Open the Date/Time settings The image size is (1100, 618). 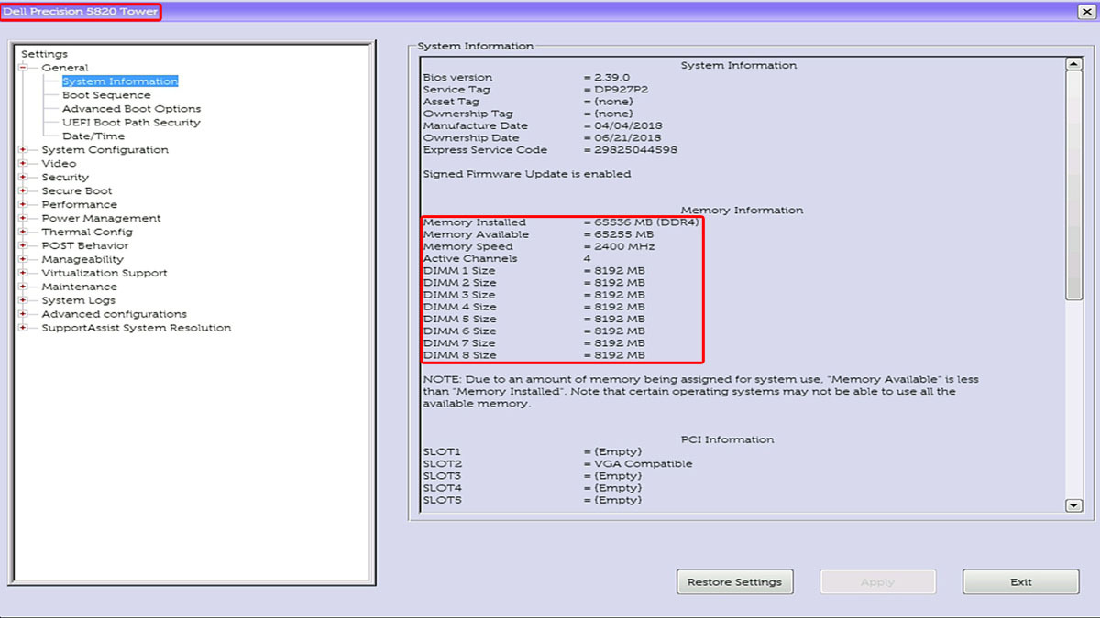(93, 136)
